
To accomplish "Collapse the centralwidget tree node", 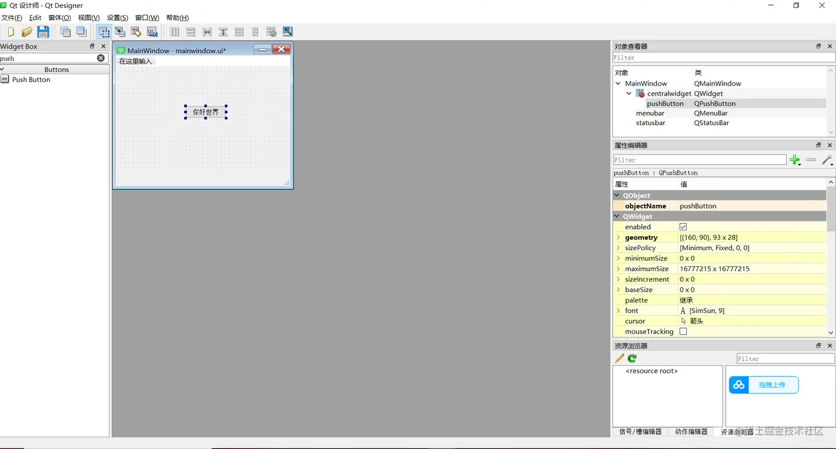I will pos(629,94).
